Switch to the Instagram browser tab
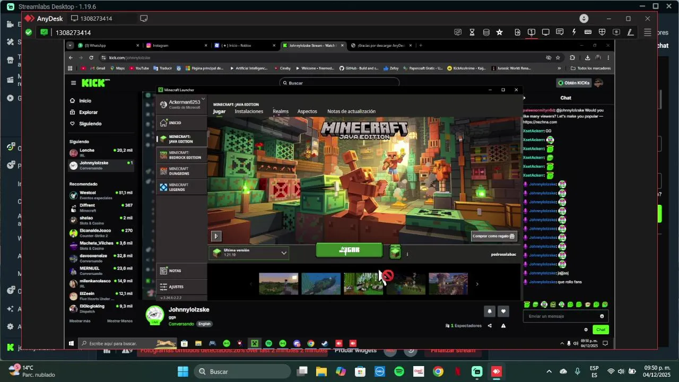The image size is (679, 382). (x=175, y=46)
